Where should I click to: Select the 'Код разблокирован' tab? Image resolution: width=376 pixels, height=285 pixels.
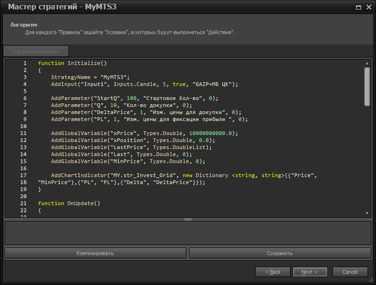click(36, 51)
